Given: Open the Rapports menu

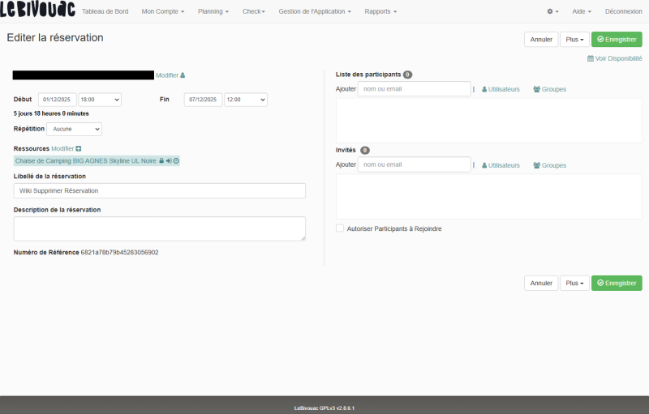Looking at the screenshot, I should tap(380, 11).
